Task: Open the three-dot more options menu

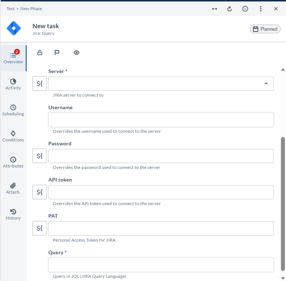Action: point(261,9)
